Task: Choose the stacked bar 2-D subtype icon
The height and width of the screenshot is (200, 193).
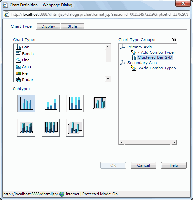Action: 51,103
